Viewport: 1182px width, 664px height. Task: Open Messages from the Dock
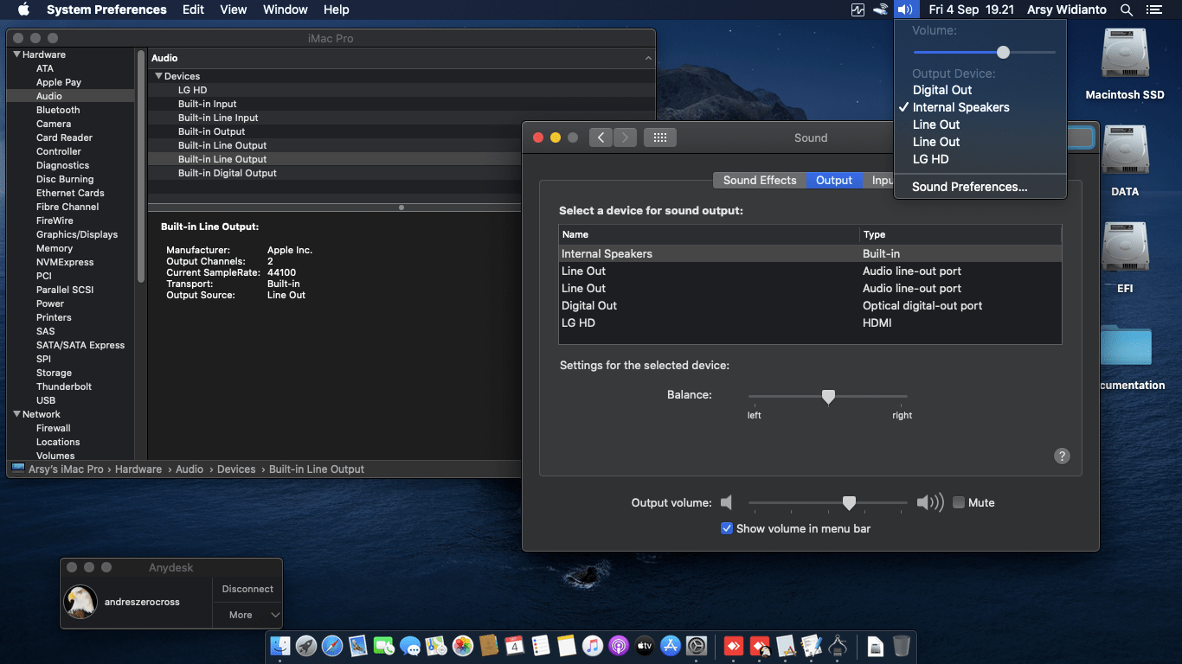pos(410,646)
